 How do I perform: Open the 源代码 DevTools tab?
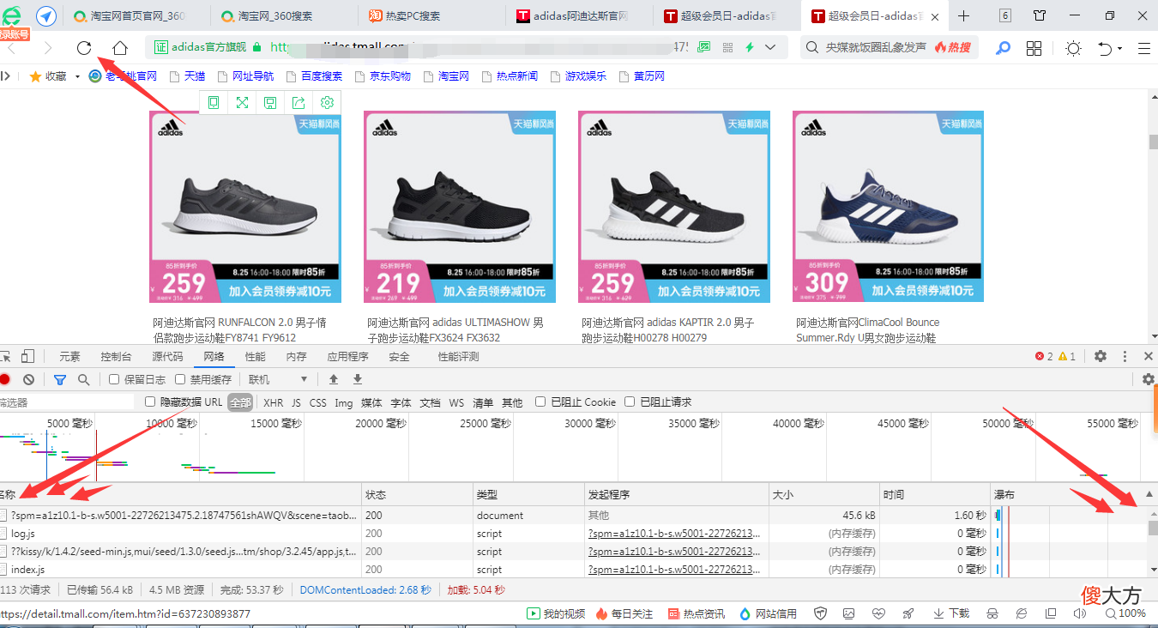click(x=167, y=356)
